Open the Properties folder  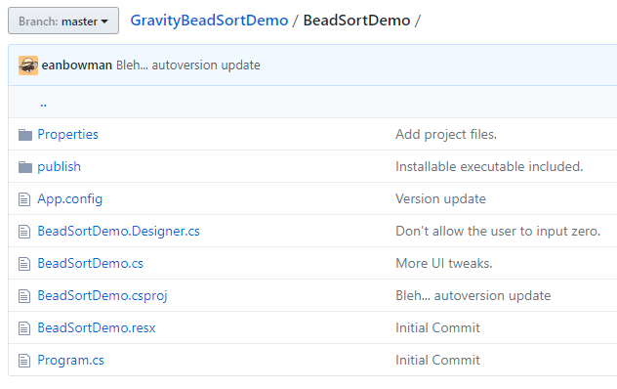67,135
